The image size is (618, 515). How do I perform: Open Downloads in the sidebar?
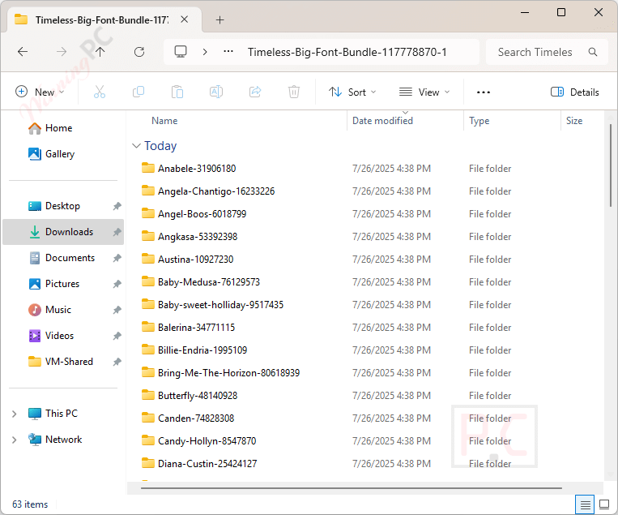(63, 232)
